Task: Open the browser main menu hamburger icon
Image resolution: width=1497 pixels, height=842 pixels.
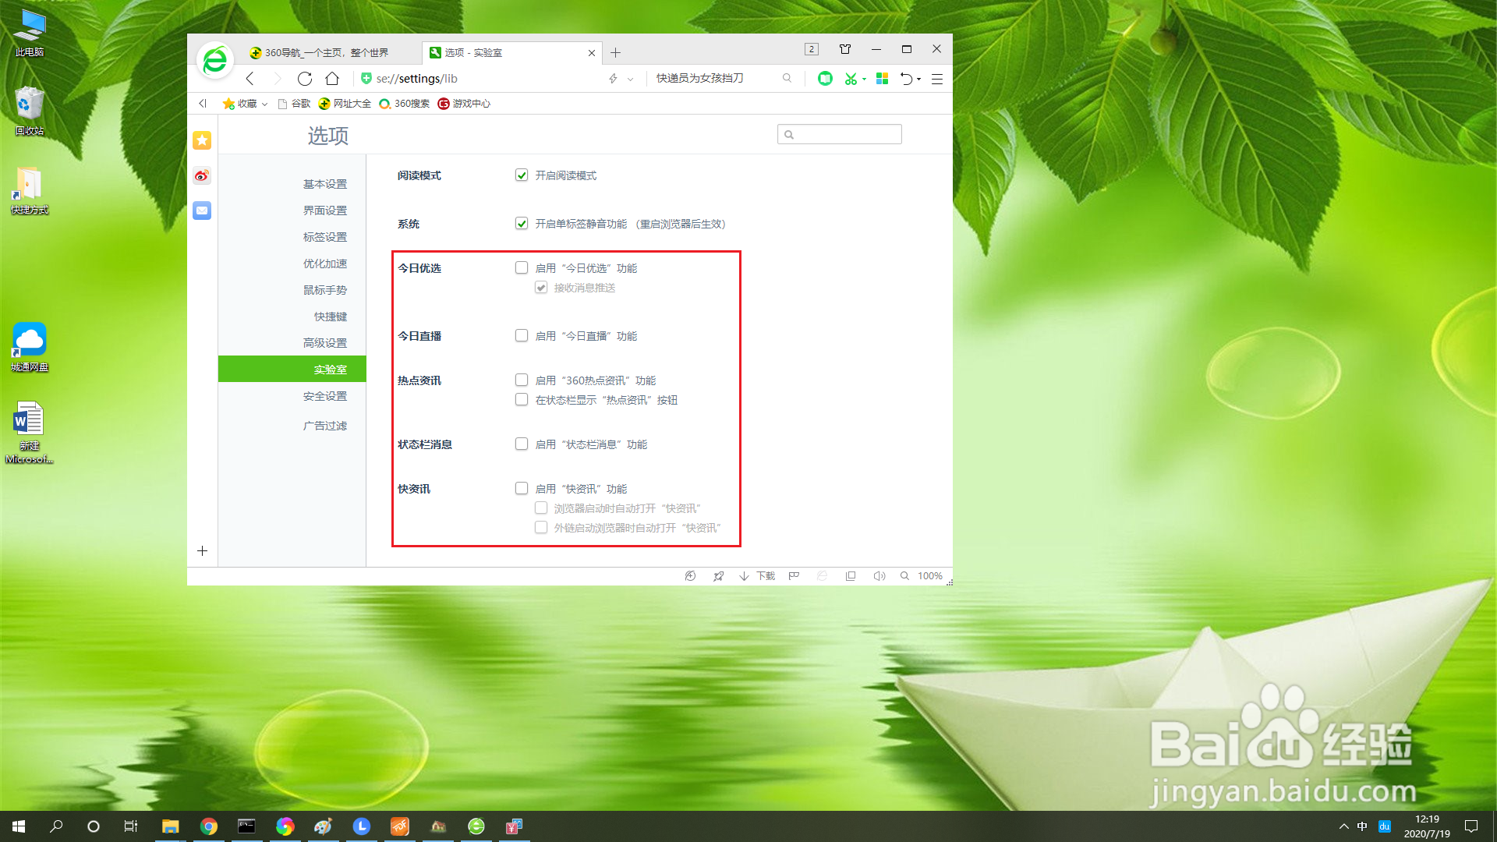Action: coord(937,79)
